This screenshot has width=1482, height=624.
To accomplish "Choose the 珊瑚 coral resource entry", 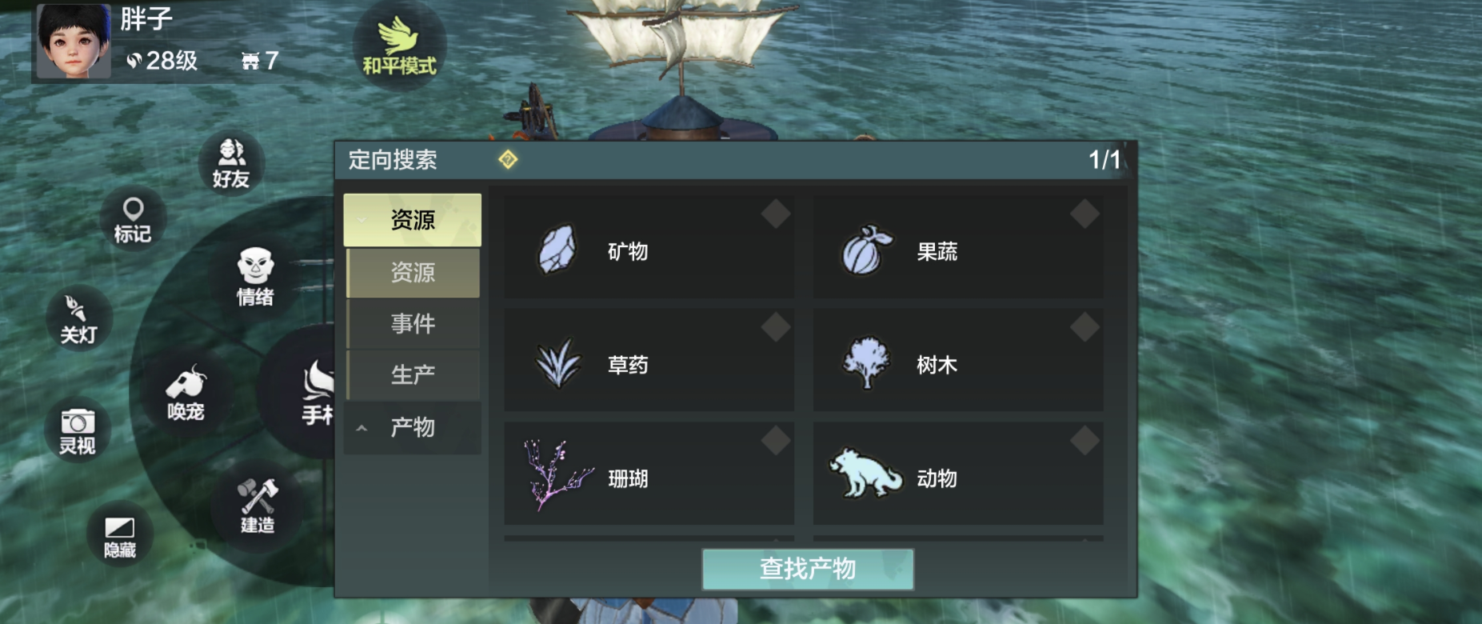I will point(649,474).
